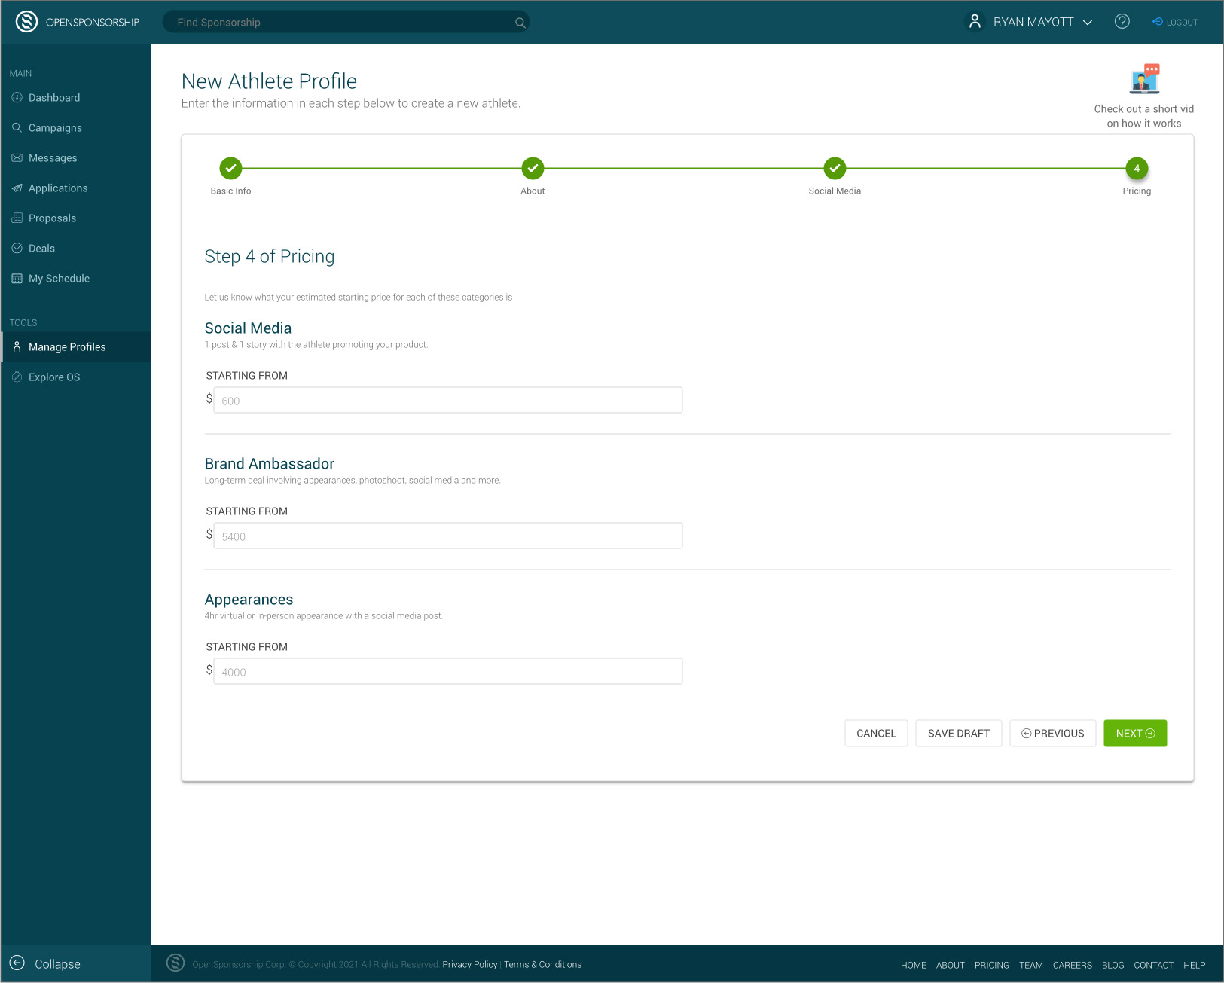This screenshot has width=1224, height=983.
Task: Open My Schedule in sidebar
Action: [x=75, y=279]
